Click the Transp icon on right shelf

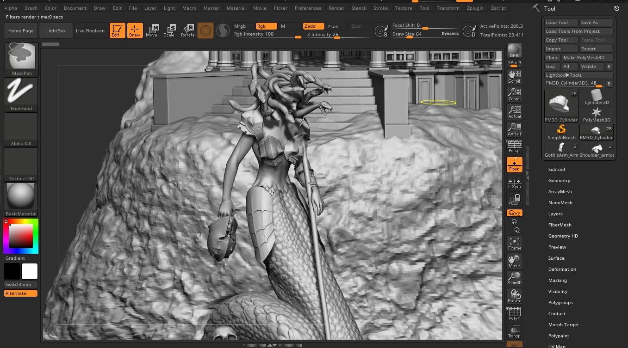[x=514, y=330]
